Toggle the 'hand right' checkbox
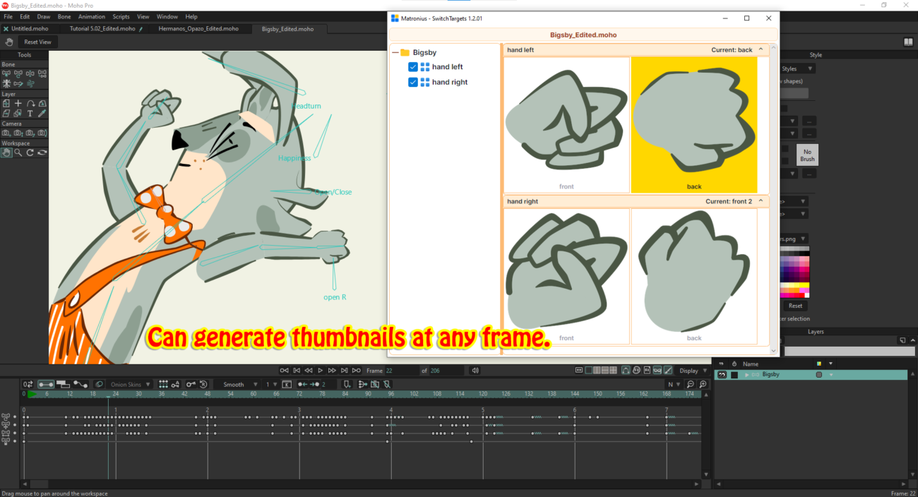Image resolution: width=918 pixels, height=497 pixels. coord(413,82)
